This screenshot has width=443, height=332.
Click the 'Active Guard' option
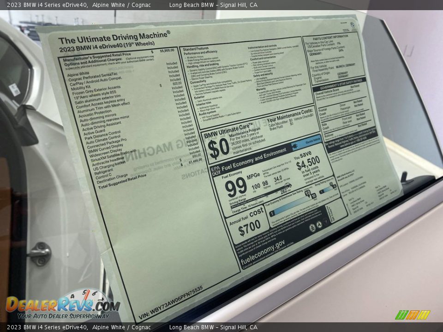tap(94, 132)
